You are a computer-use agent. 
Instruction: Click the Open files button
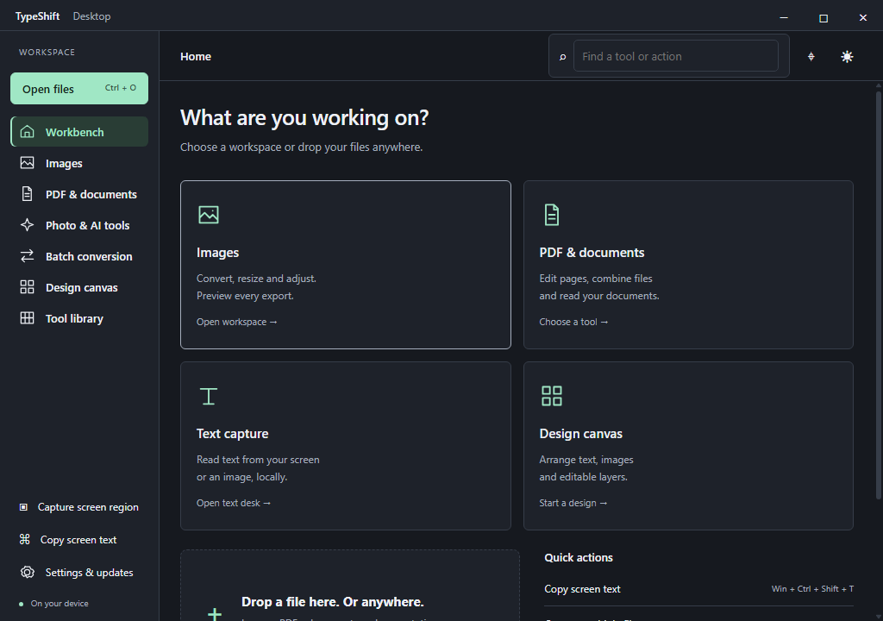(x=79, y=89)
